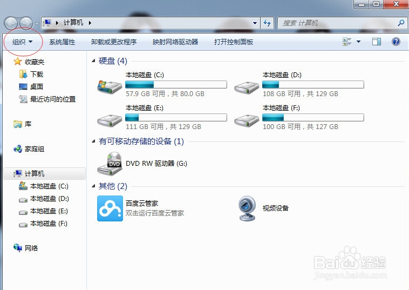Click the 收藏夹 star icon

point(17,62)
